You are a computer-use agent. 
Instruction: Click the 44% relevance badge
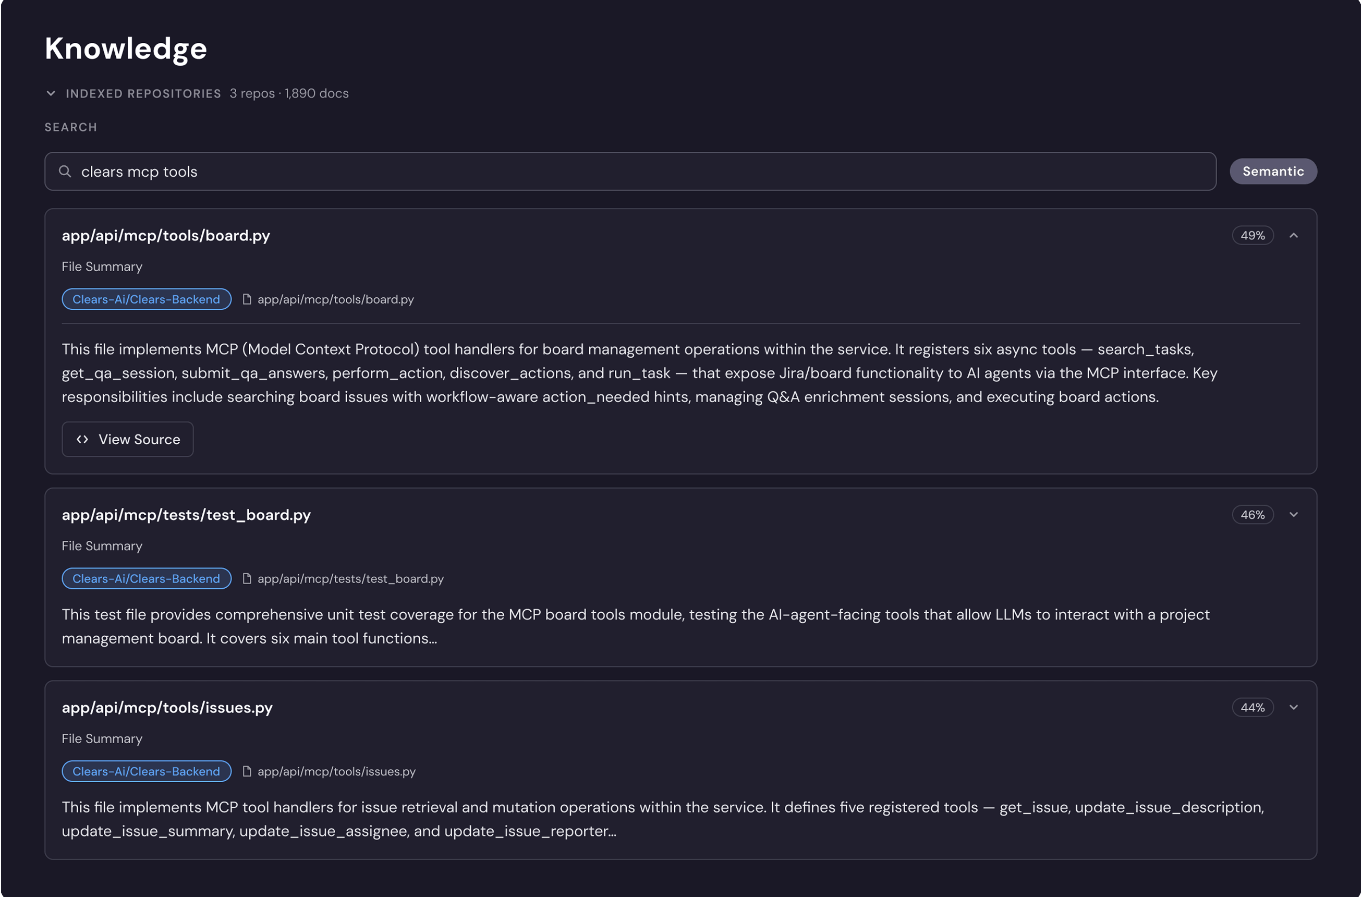[x=1252, y=708]
